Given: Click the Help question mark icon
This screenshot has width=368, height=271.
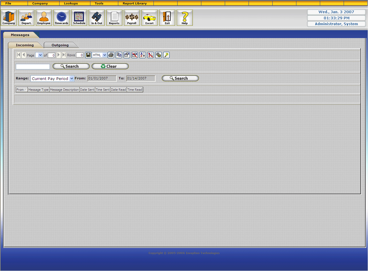Looking at the screenshot, I should pyautogui.click(x=185, y=18).
